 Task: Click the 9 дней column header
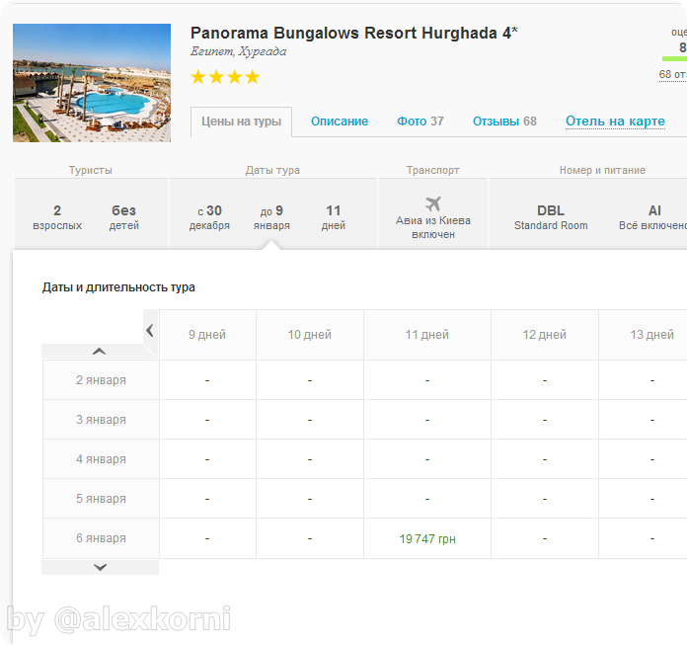[207, 335]
